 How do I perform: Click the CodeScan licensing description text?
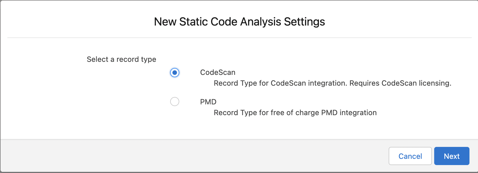coord(332,83)
